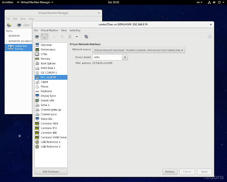Select USB Redirector 1 entry
Viewport: 227px width, 182px height.
pos(51,142)
